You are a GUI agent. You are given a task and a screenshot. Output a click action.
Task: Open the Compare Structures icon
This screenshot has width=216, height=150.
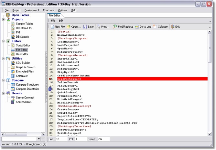click(13, 85)
